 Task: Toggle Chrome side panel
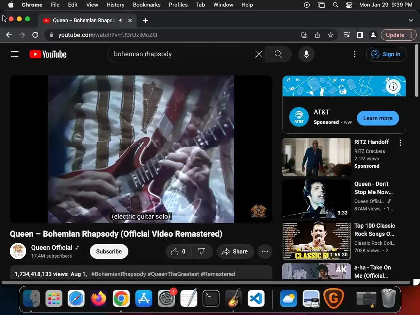coord(360,35)
